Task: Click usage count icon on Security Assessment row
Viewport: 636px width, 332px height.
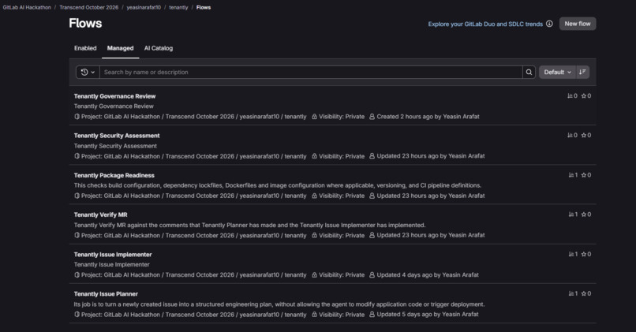Action: coord(570,136)
